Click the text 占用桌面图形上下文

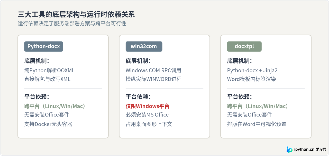pyautogui.click(x=149, y=124)
